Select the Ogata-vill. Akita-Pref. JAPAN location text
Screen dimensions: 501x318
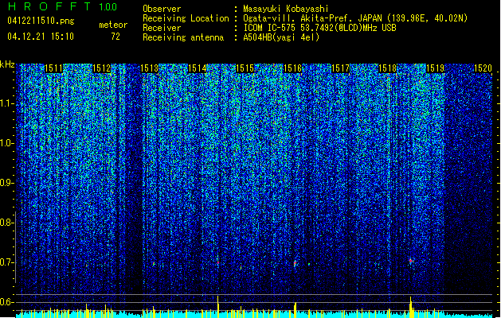click(355, 18)
